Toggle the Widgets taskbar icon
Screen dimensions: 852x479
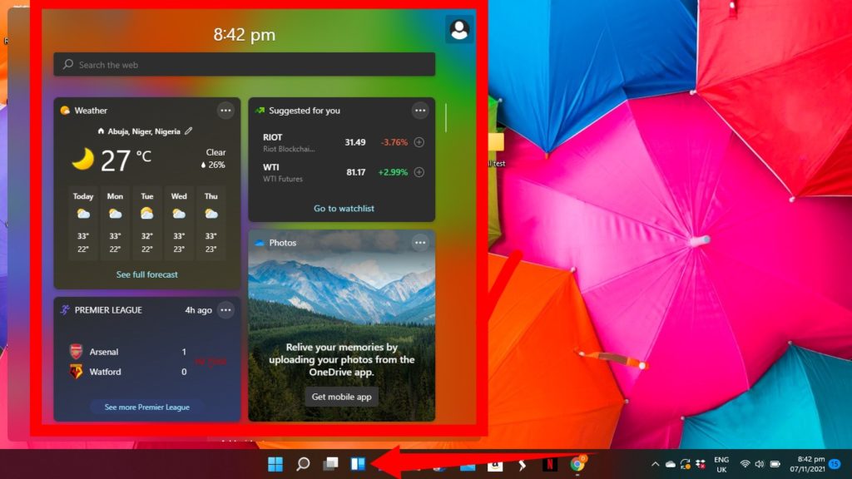358,464
